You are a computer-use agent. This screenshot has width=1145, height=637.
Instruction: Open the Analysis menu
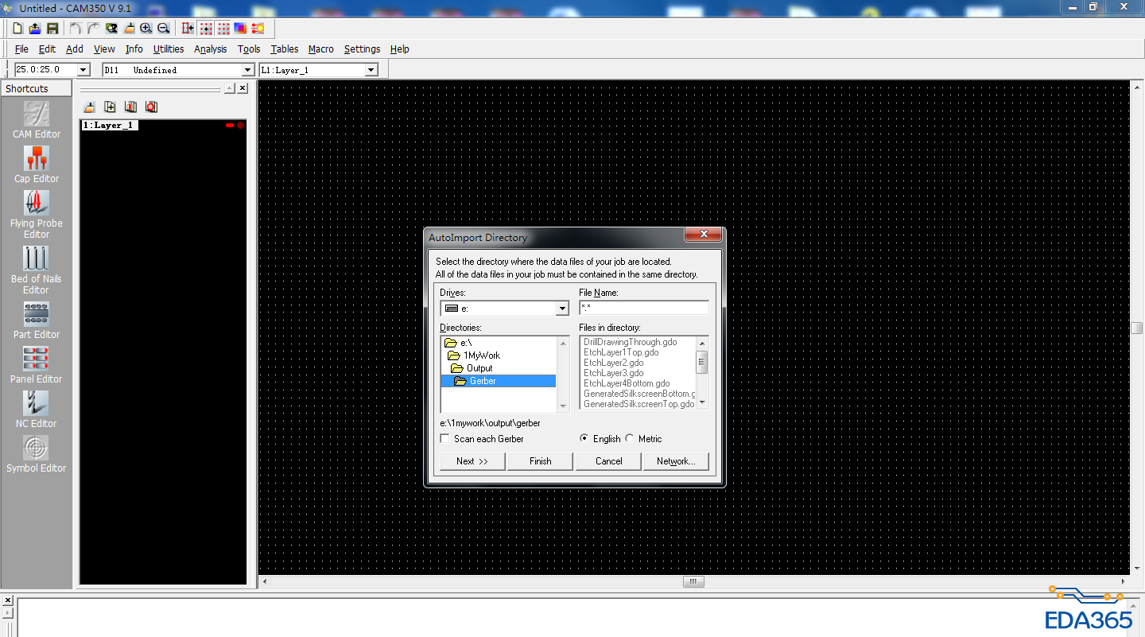pyautogui.click(x=211, y=49)
